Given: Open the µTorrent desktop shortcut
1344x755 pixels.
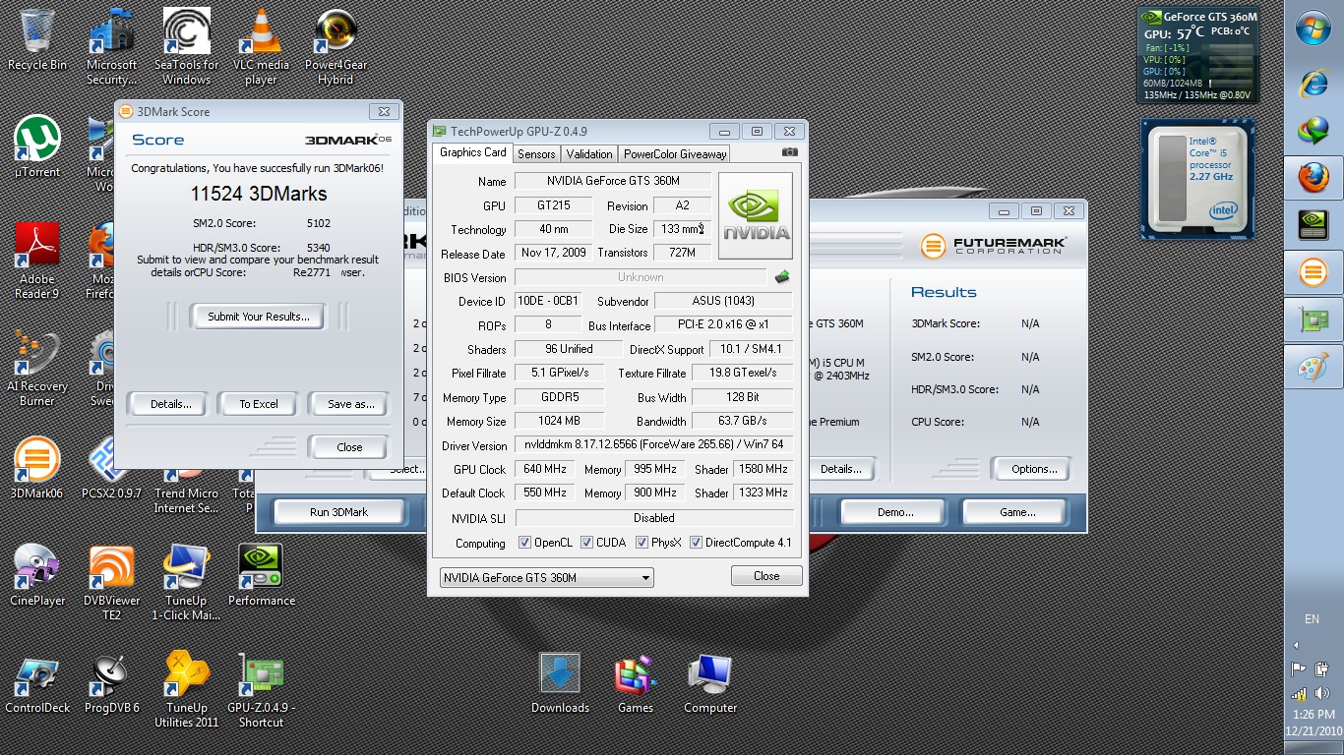Looking at the screenshot, I should click(37, 147).
